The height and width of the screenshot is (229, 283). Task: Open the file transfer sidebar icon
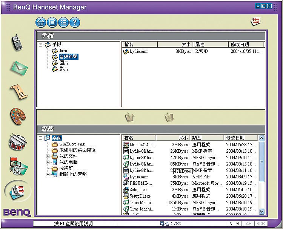point(18,192)
